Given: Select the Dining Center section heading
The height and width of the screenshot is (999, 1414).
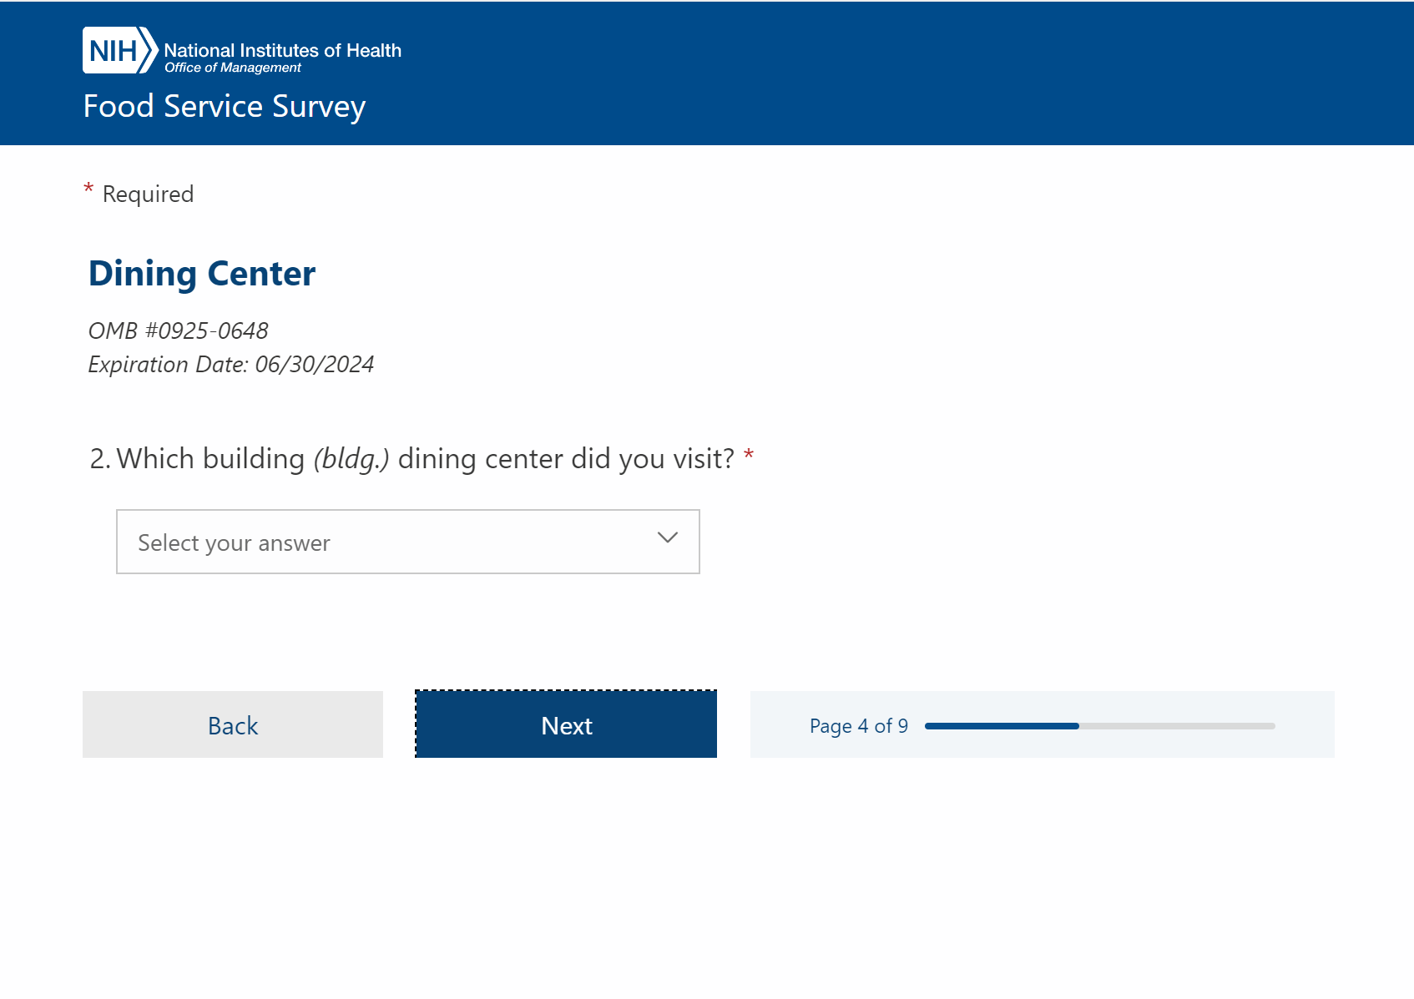Looking at the screenshot, I should point(202,274).
